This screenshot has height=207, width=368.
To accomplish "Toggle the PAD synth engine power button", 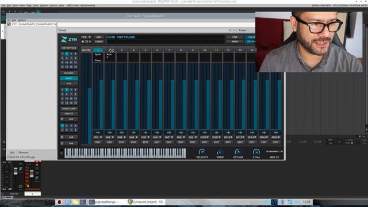I will [x=62, y=143].
